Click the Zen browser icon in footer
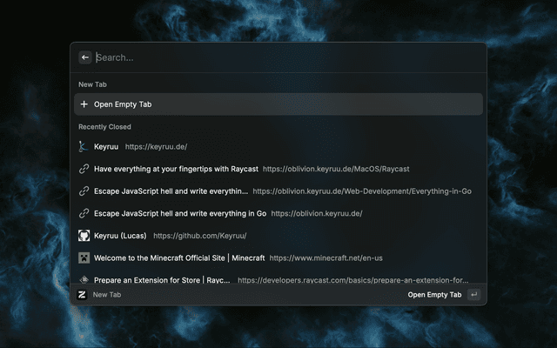Viewport: 557px width, 348px height. [83, 295]
